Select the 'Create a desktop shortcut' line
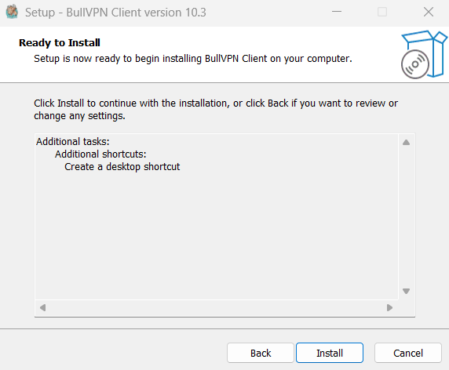The width and height of the screenshot is (449, 370). [x=122, y=167]
